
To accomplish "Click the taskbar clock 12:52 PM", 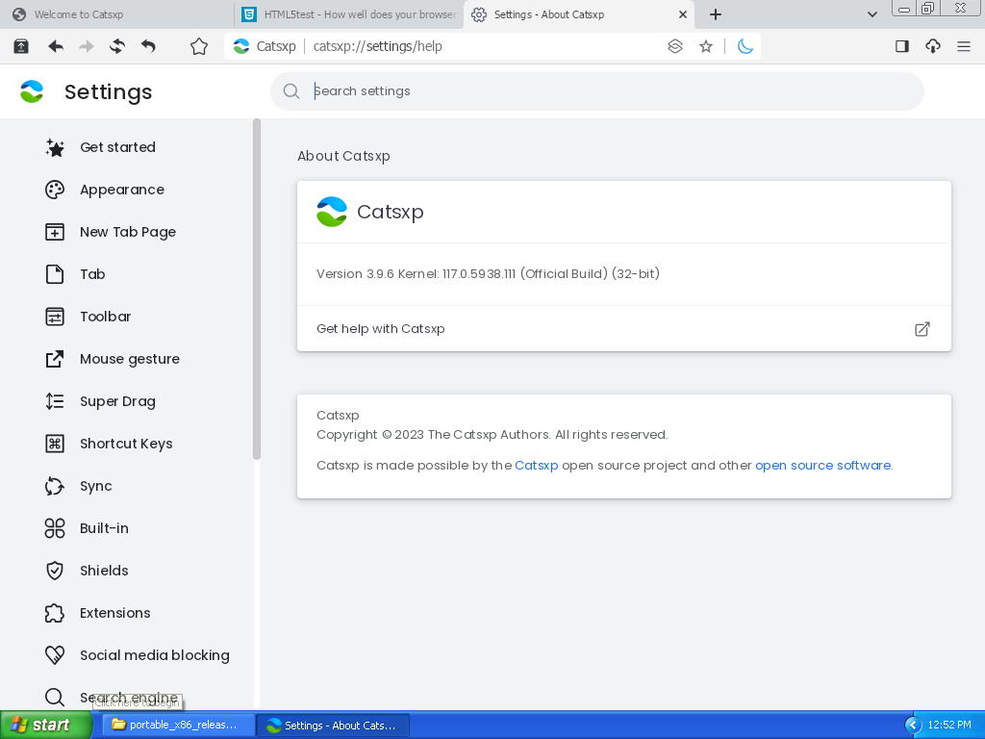I will pyautogui.click(x=949, y=725).
